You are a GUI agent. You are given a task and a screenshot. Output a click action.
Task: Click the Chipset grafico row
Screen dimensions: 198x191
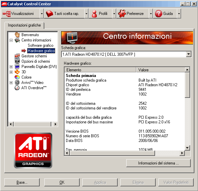[x=125, y=85]
